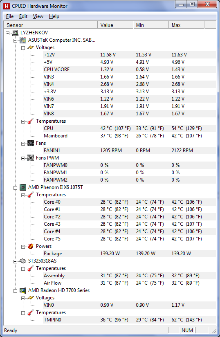Click the Sensor column header

(x=51, y=25)
